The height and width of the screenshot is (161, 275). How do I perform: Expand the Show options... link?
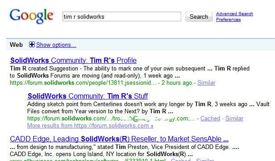(x=56, y=45)
